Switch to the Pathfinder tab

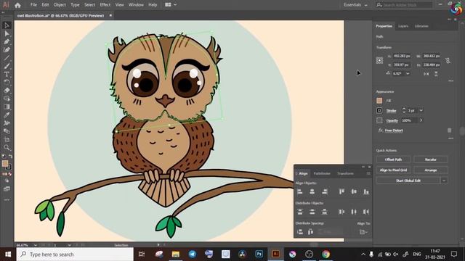tap(322, 173)
